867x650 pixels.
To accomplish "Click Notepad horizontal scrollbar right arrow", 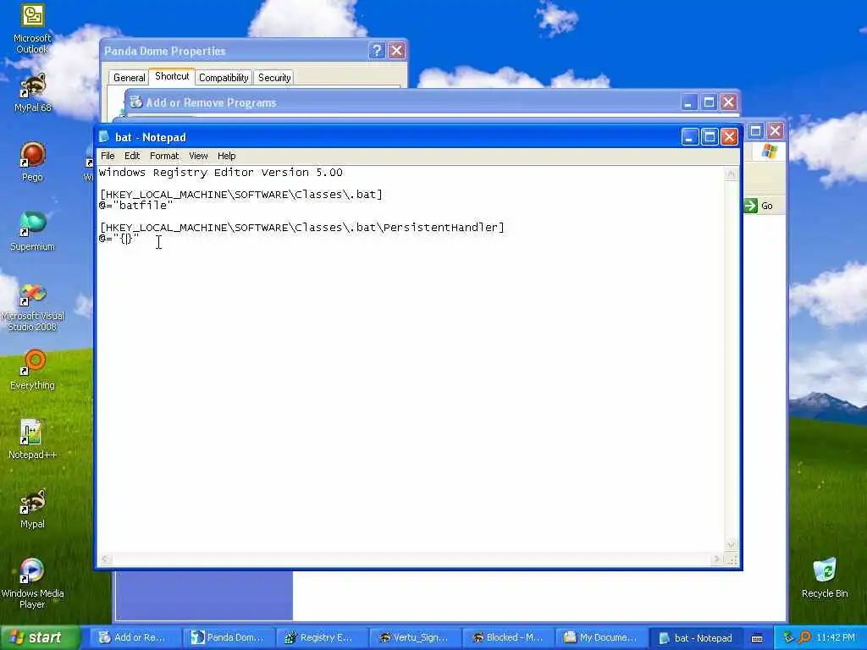I will click(x=717, y=559).
